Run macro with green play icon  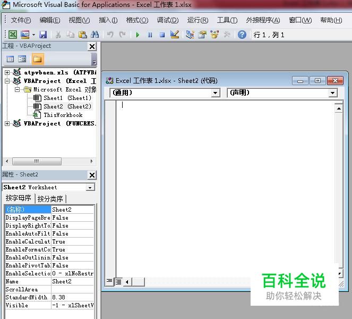click(138, 35)
